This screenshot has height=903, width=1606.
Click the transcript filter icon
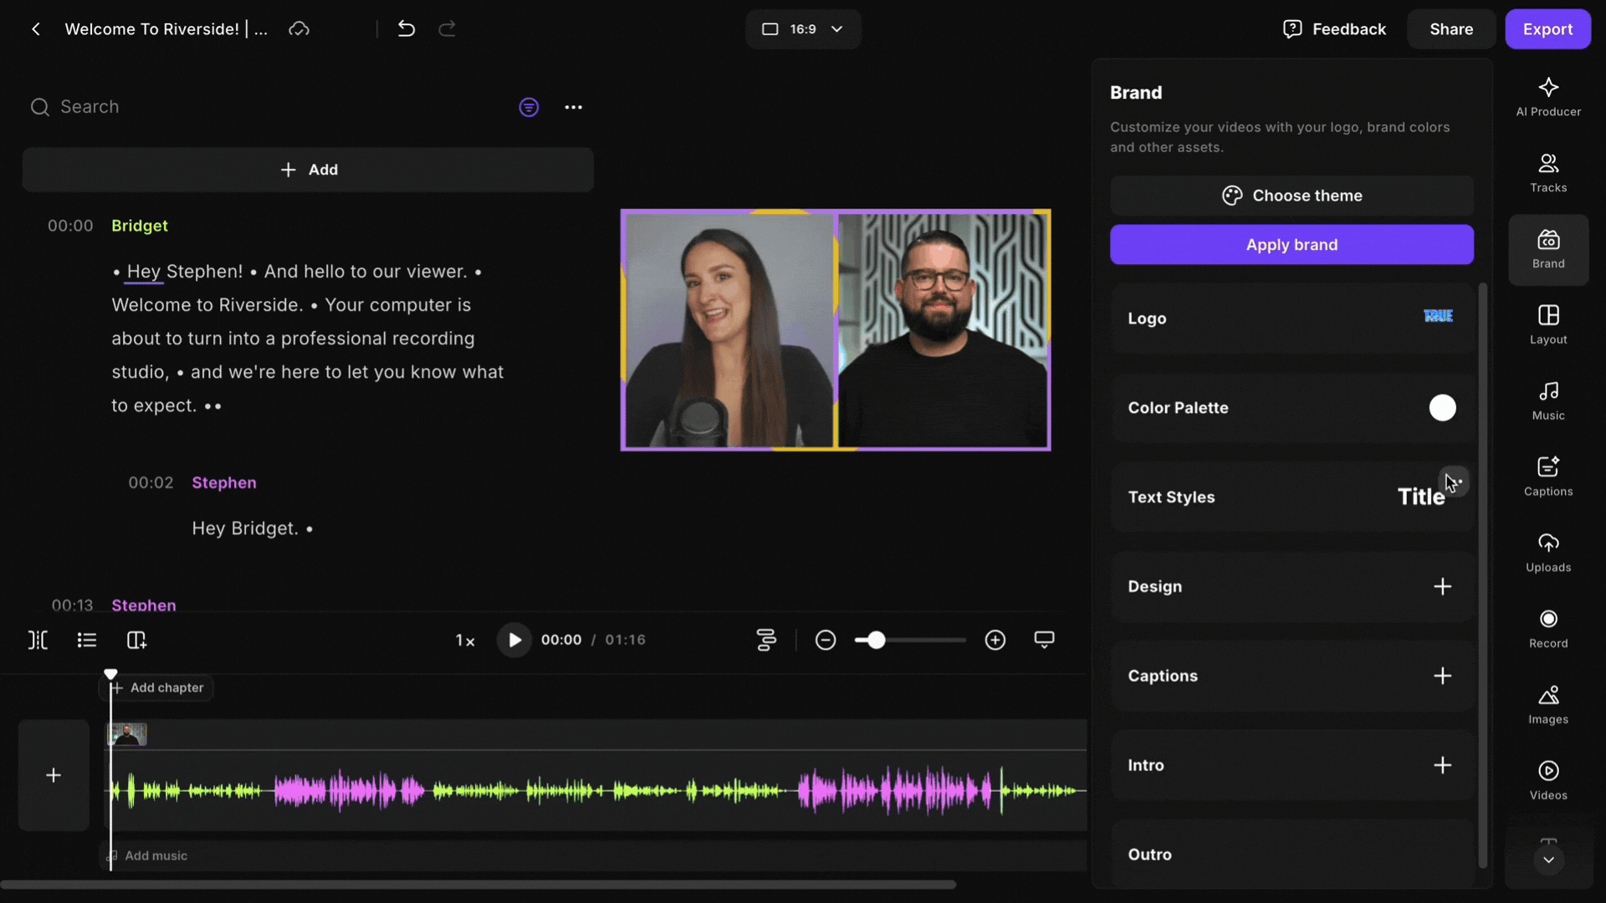pos(529,107)
